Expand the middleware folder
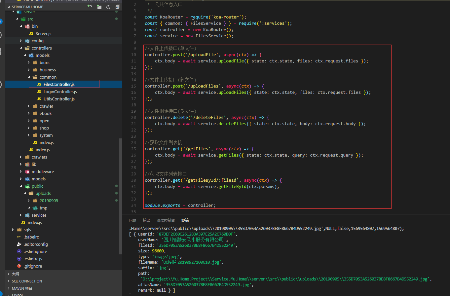450x296 pixels. pos(20,171)
